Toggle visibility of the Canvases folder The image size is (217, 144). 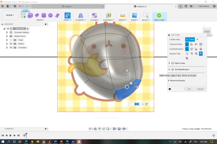point(11,48)
